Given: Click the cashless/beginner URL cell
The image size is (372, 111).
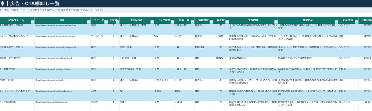Looking at the screenshot, I should 63,95.
